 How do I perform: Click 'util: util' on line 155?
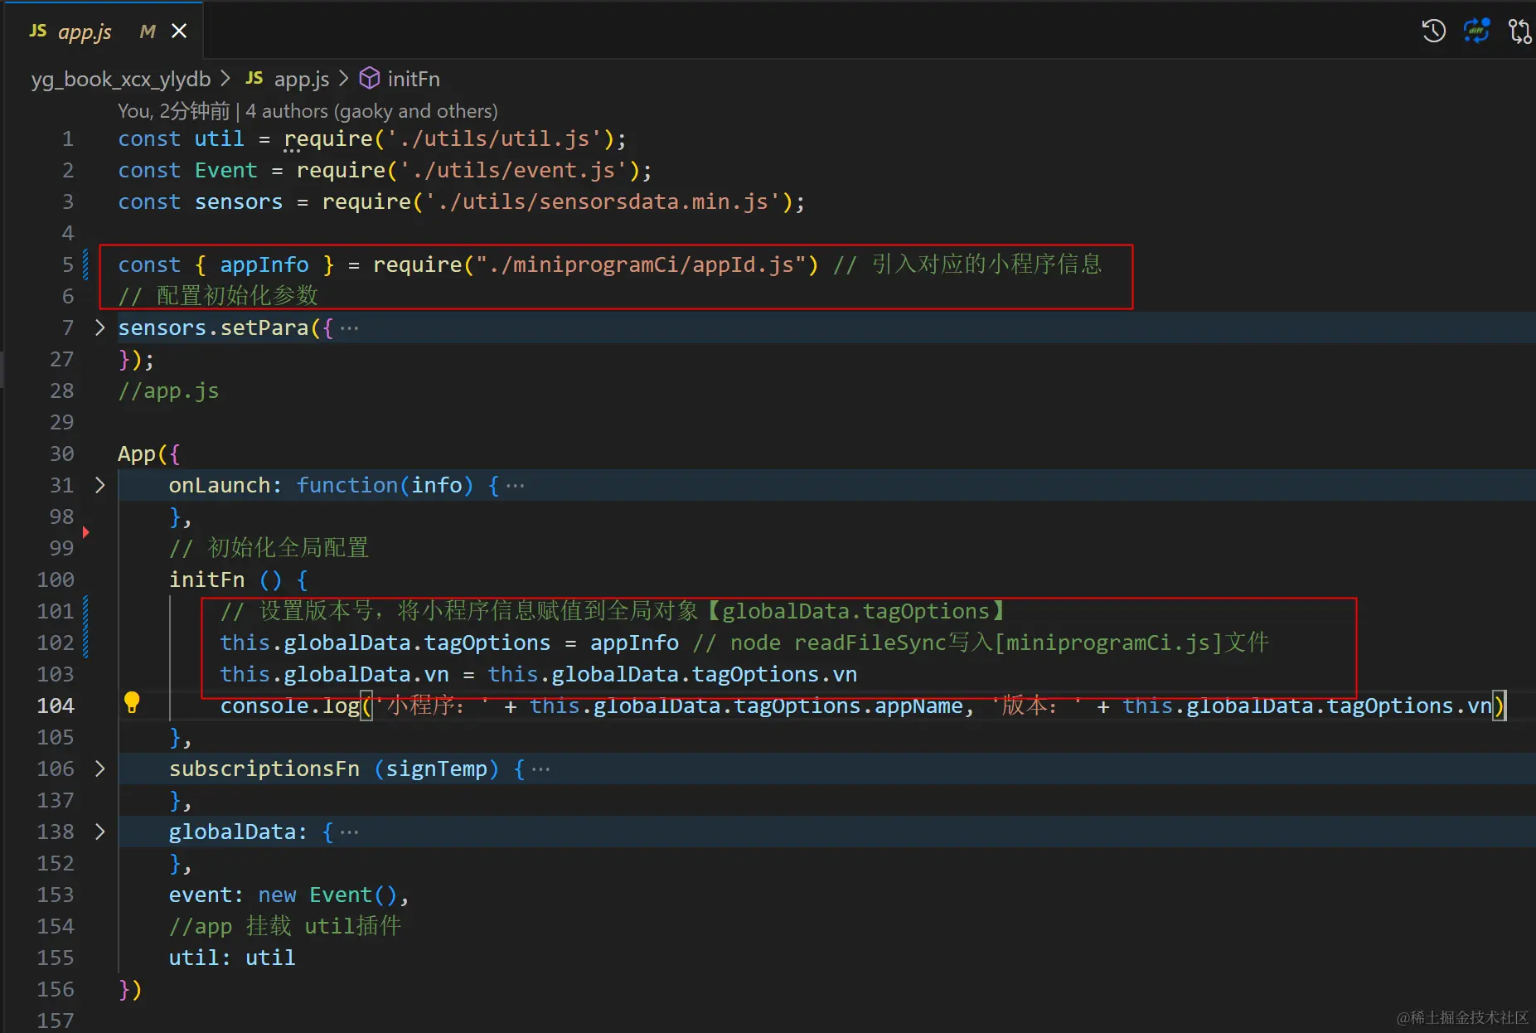(232, 958)
